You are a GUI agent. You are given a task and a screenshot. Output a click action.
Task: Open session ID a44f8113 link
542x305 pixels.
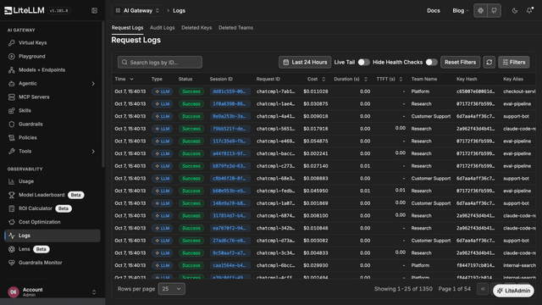(x=230, y=153)
